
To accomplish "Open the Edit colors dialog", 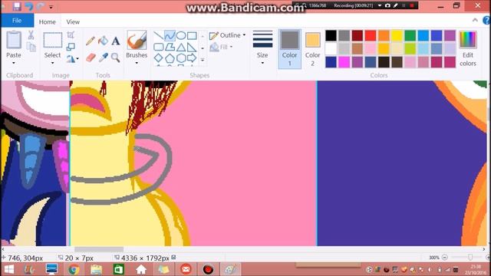I will [468, 49].
